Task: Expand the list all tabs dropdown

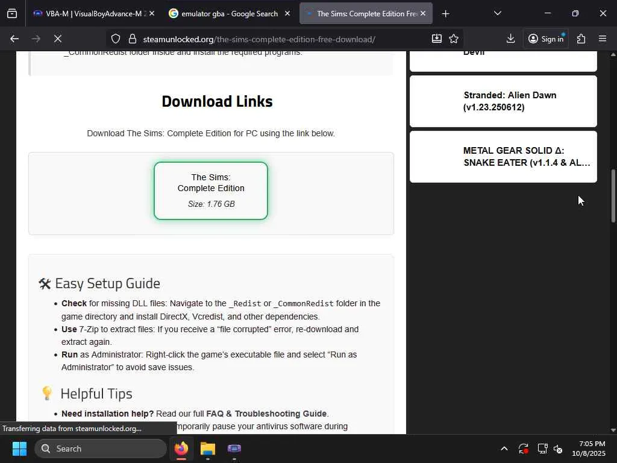Action: point(497,13)
